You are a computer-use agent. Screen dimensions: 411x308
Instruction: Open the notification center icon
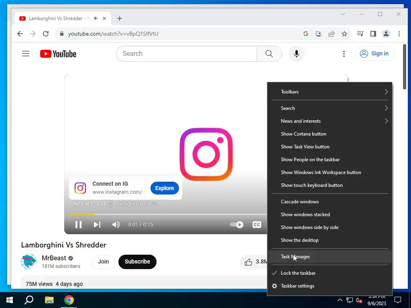tap(398, 300)
